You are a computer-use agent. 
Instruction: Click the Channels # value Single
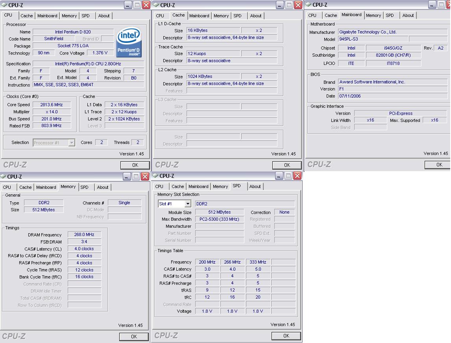124,203
